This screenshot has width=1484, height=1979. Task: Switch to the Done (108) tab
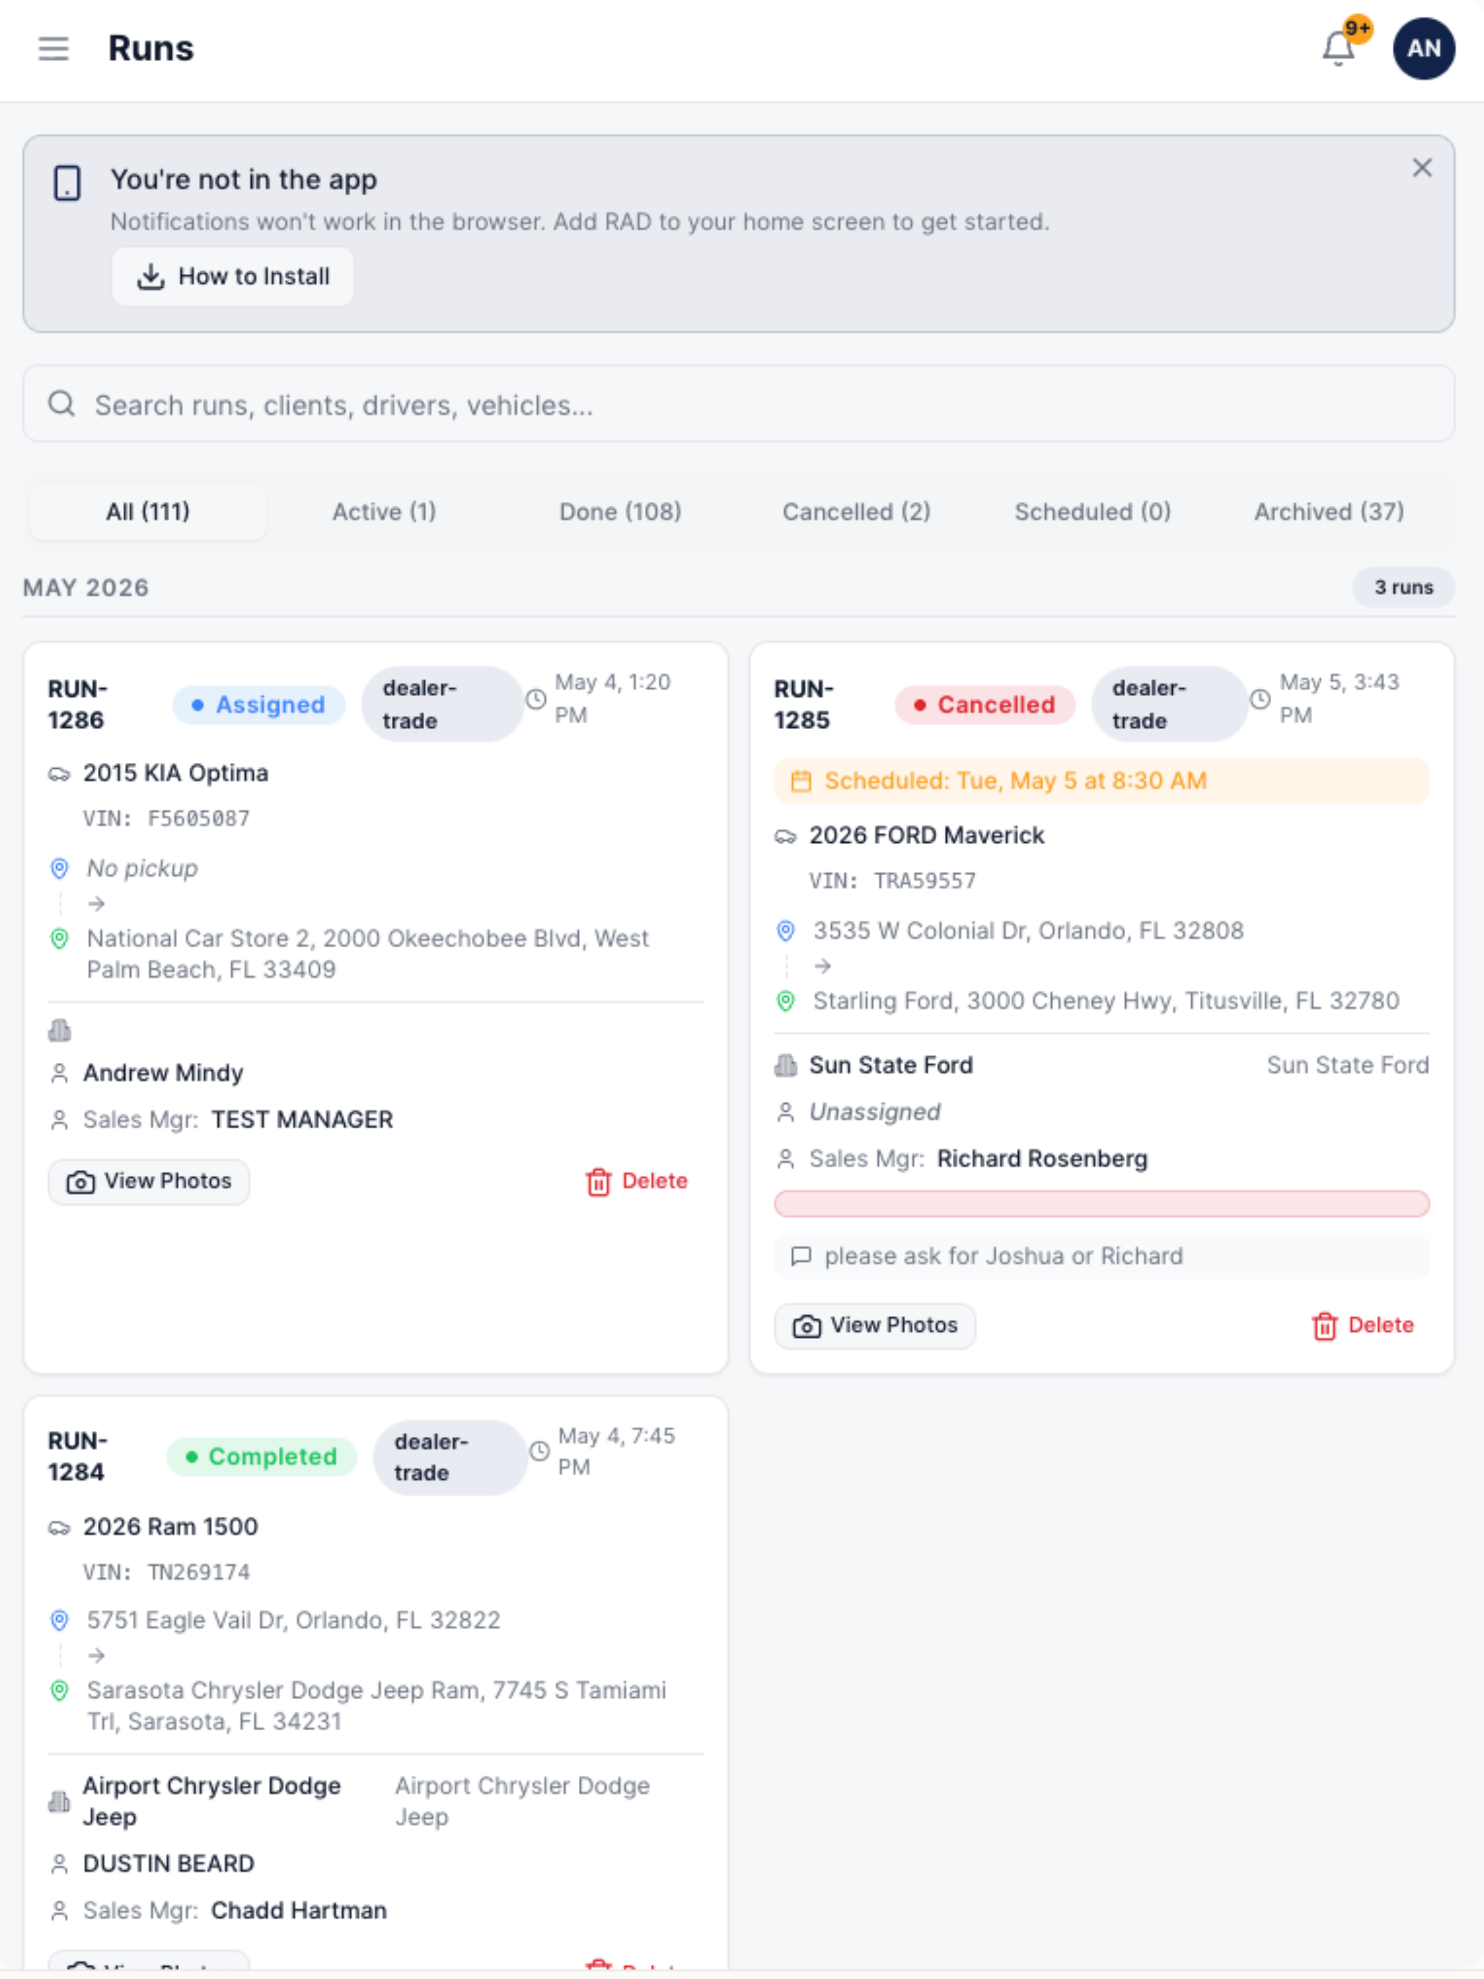point(620,512)
